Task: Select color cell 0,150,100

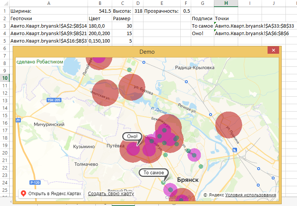Action: (x=100, y=41)
